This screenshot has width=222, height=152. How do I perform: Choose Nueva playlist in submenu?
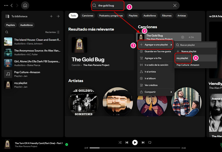pos(196,51)
